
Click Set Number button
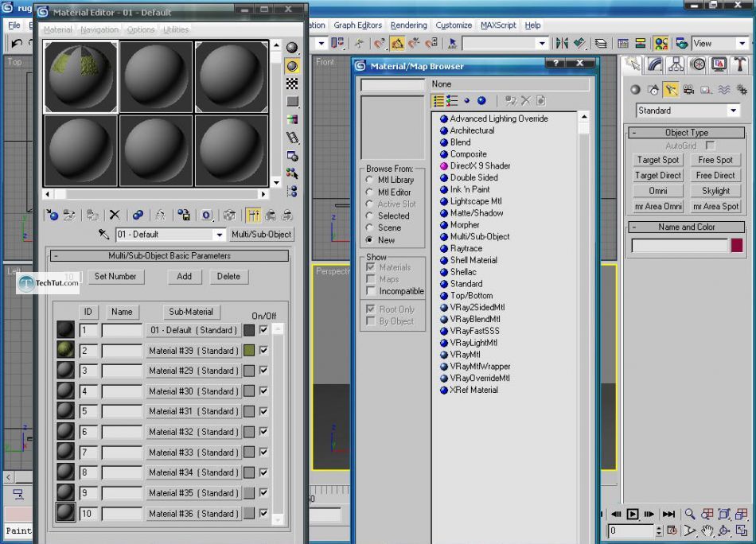(115, 277)
